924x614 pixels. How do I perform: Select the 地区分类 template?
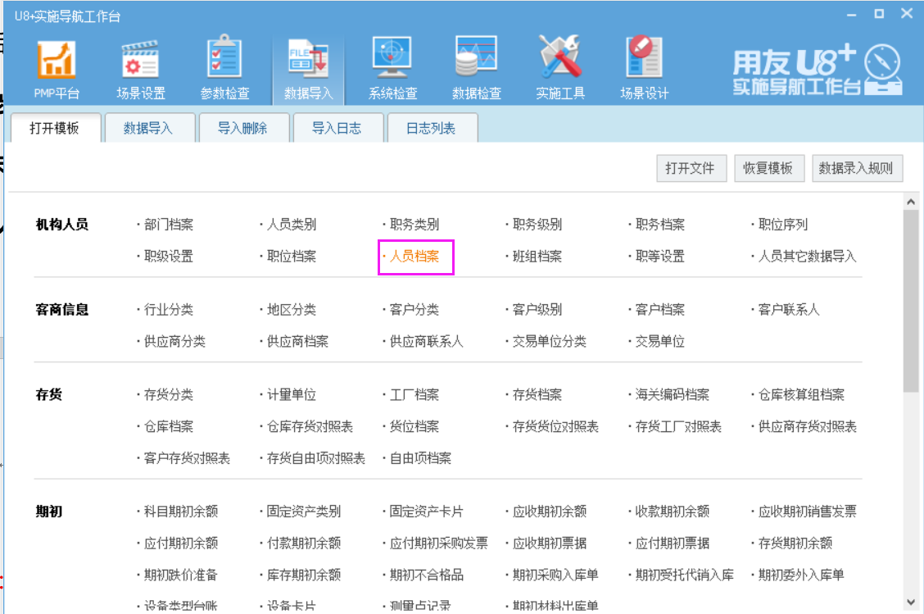coord(292,310)
